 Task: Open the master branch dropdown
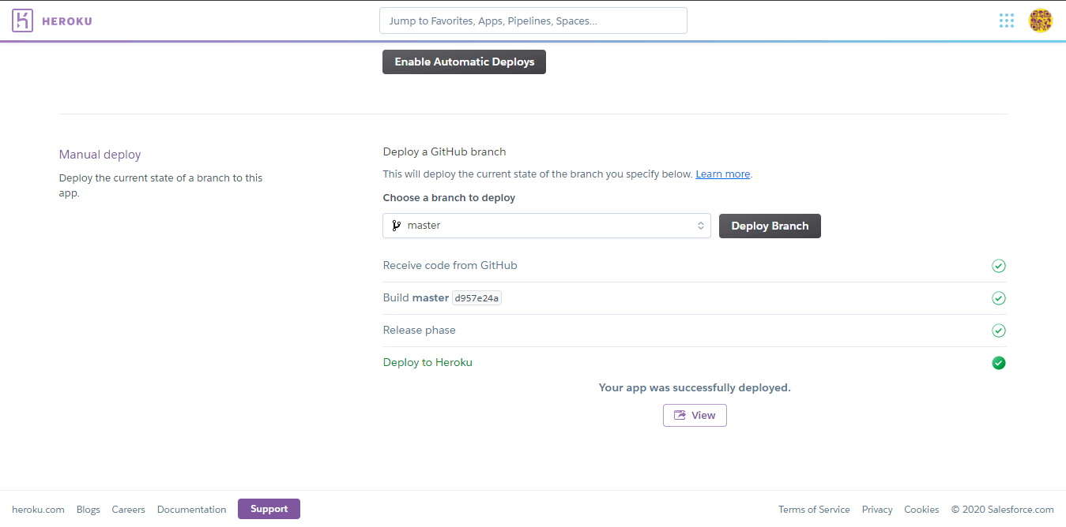click(x=547, y=226)
